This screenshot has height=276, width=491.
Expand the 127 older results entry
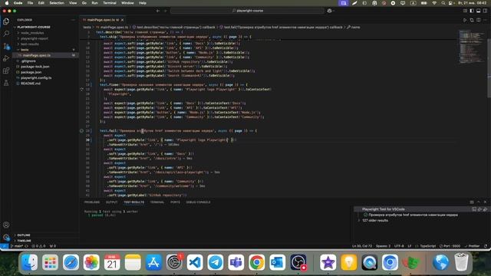tap(375, 221)
